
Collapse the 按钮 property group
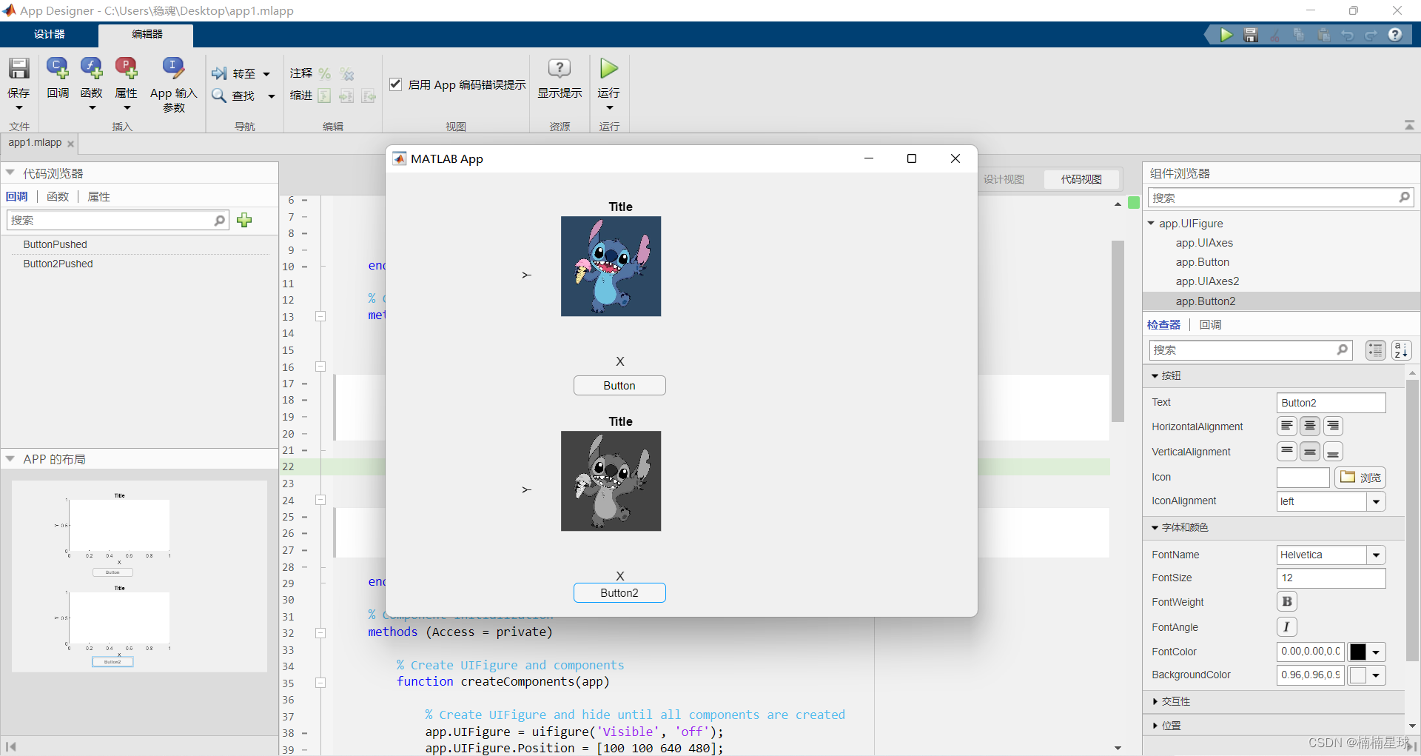click(x=1155, y=376)
